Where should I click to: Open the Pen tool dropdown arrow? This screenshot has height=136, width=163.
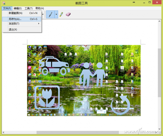pos(56,14)
